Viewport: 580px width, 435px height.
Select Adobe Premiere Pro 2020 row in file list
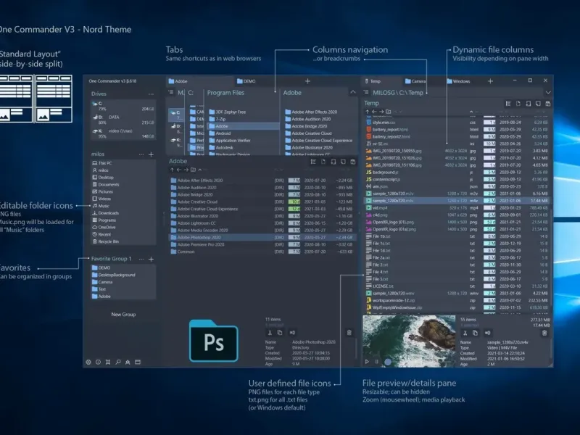pyautogui.click(x=262, y=244)
